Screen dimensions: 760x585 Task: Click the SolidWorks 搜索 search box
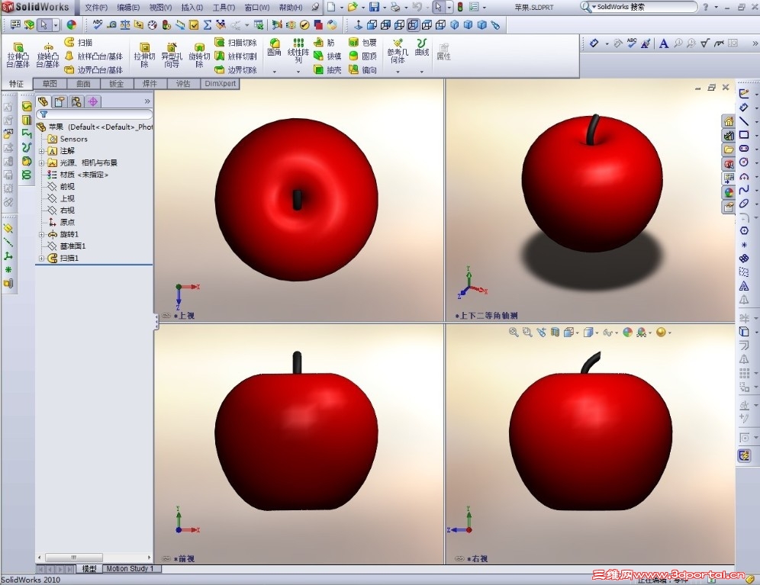[639, 8]
